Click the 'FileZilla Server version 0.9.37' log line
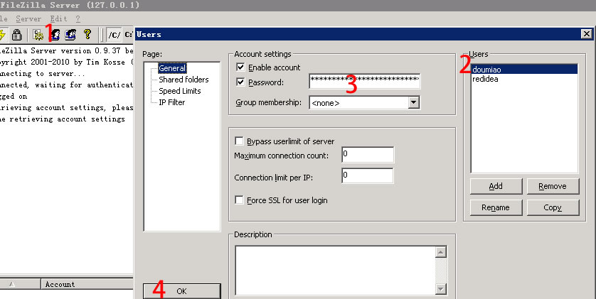This screenshot has height=299, width=596. (x=67, y=51)
